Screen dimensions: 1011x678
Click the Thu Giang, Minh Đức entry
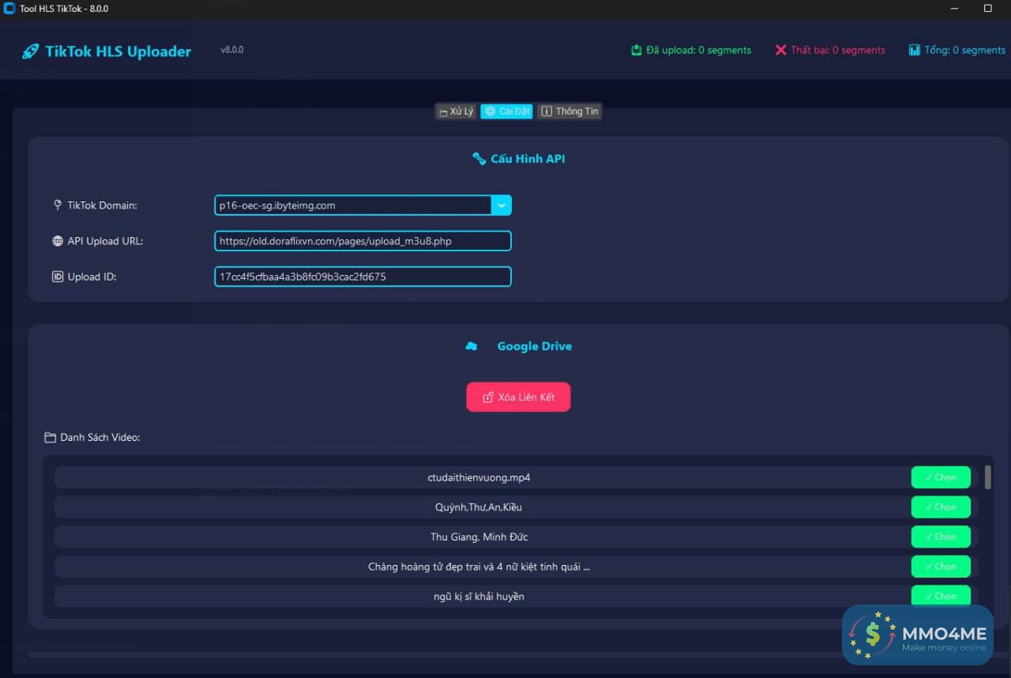[x=479, y=537]
